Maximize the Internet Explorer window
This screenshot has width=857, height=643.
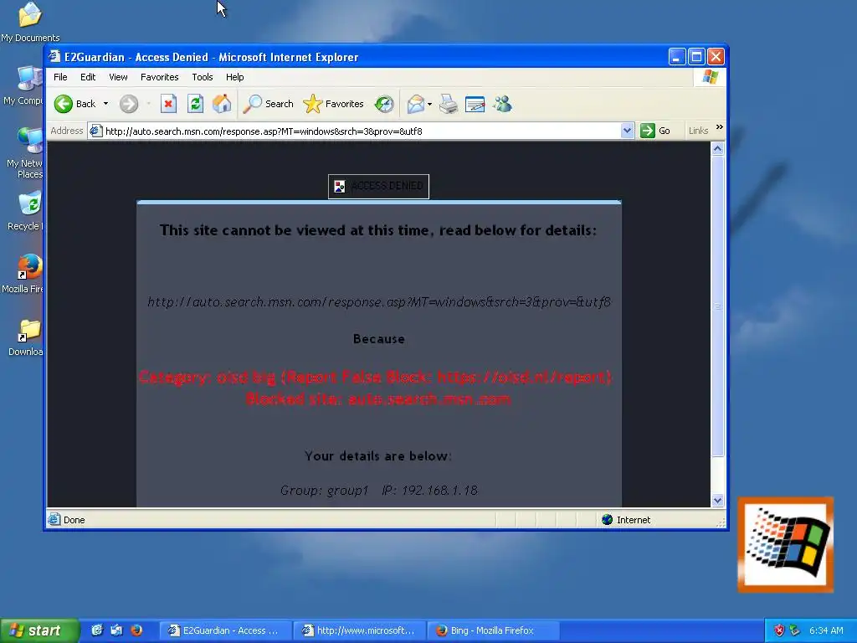tap(696, 56)
